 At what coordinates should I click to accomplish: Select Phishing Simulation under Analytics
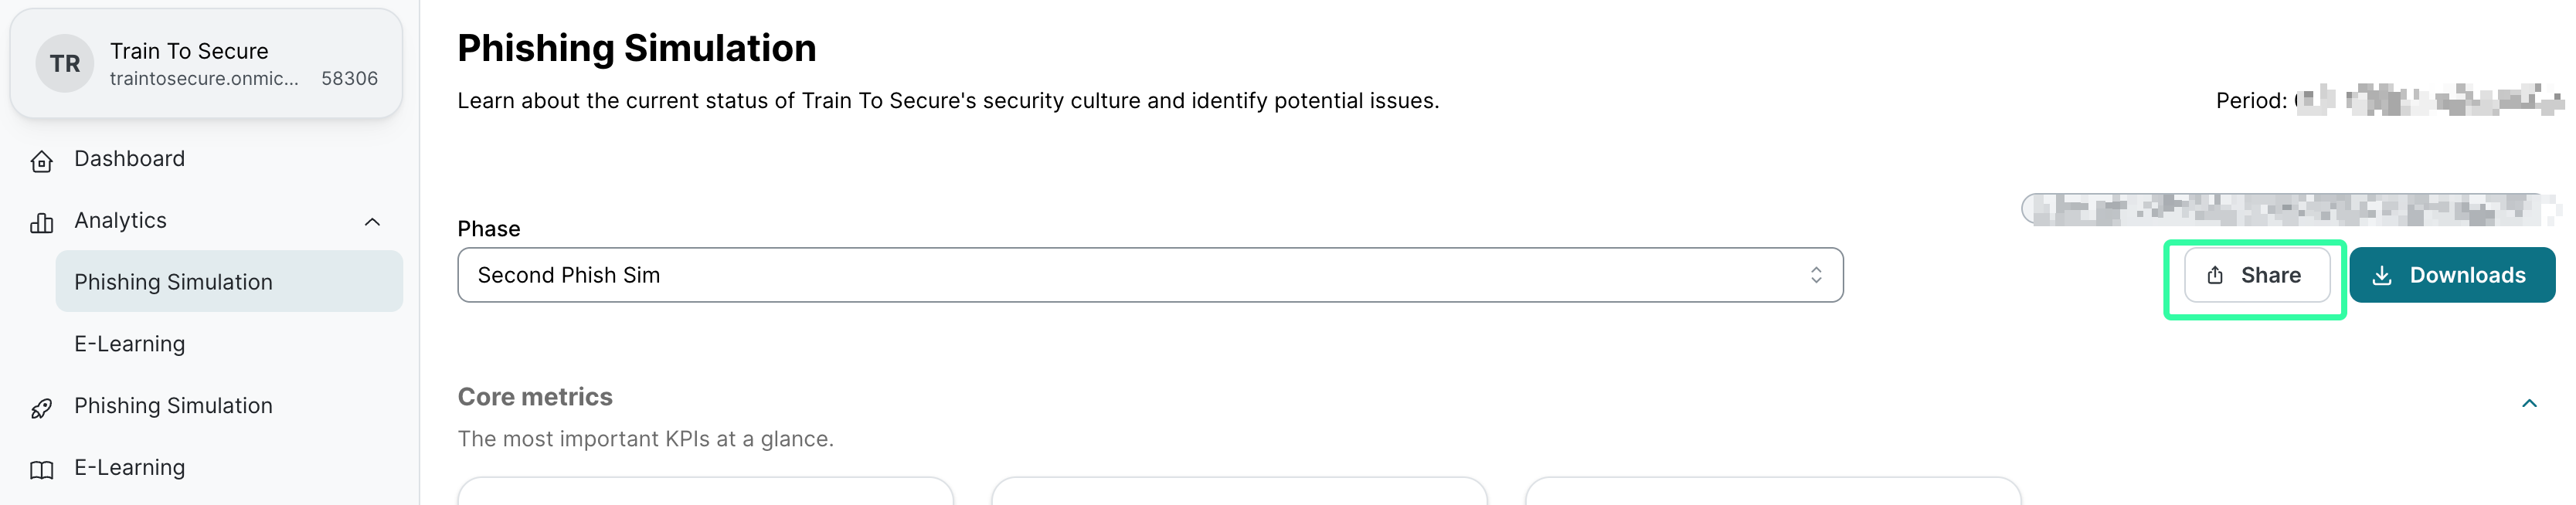click(173, 282)
